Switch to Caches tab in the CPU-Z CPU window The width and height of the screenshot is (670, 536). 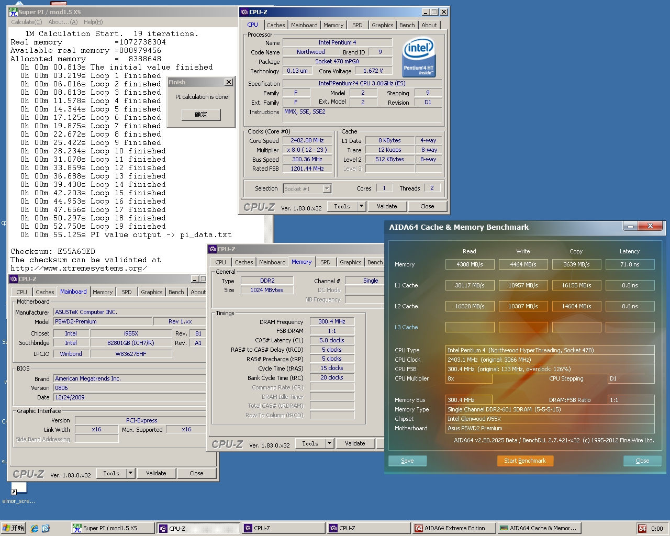276,25
